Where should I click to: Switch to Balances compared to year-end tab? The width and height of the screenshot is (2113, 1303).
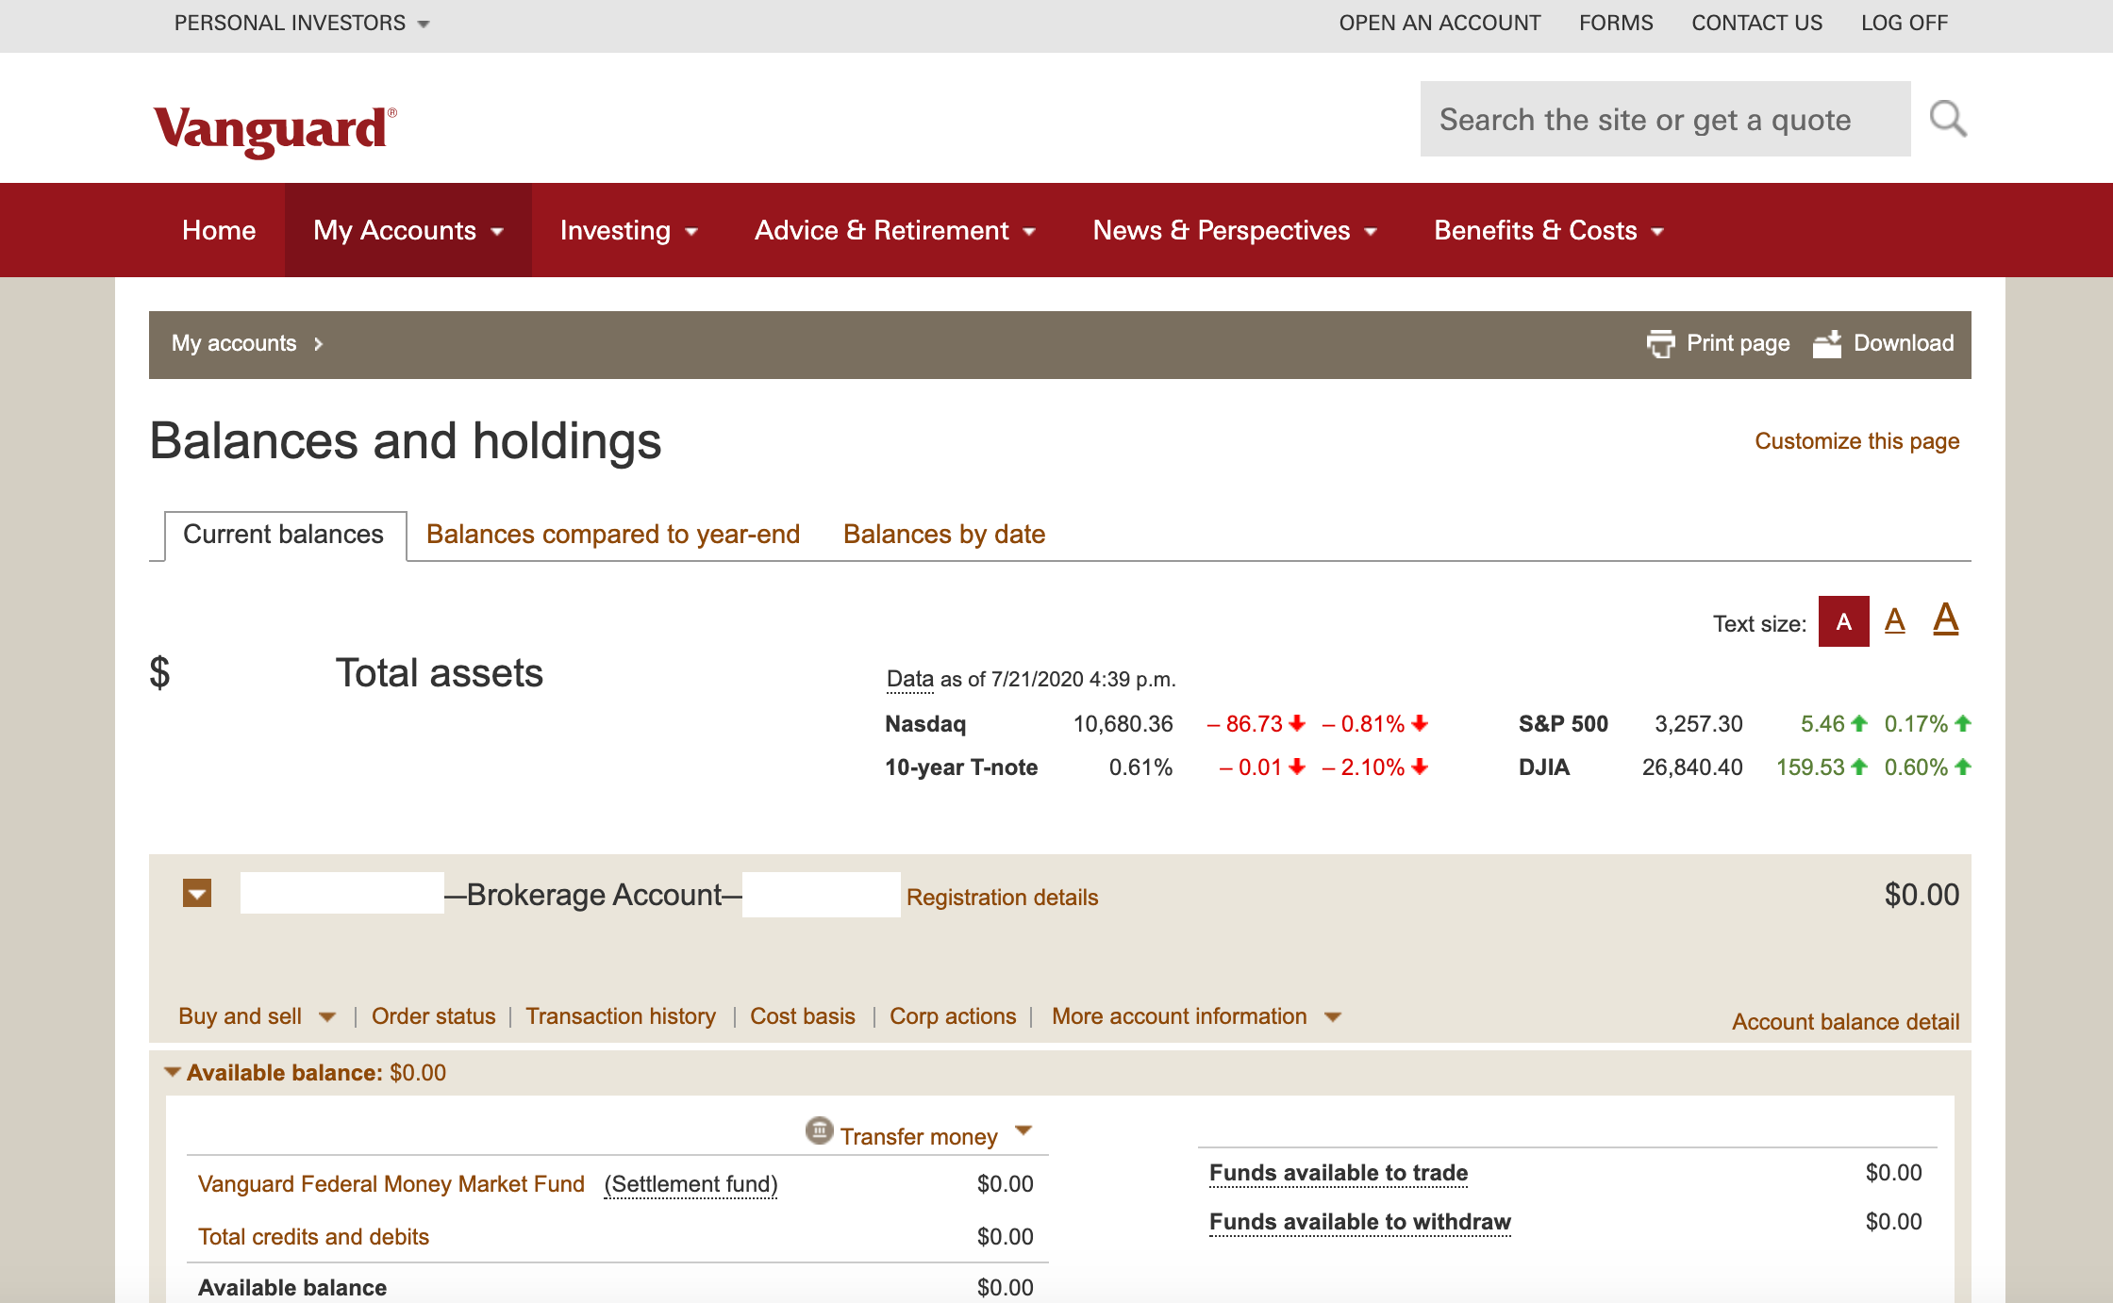tap(613, 535)
